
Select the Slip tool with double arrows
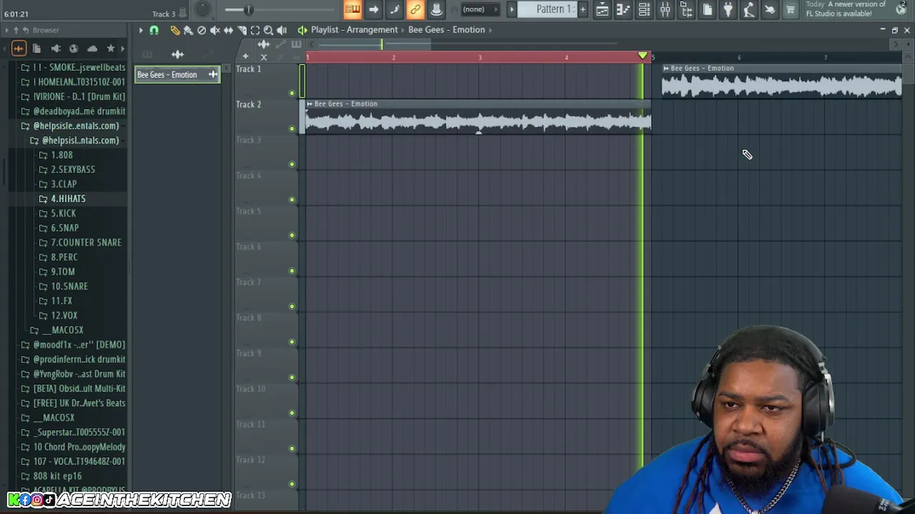click(228, 30)
